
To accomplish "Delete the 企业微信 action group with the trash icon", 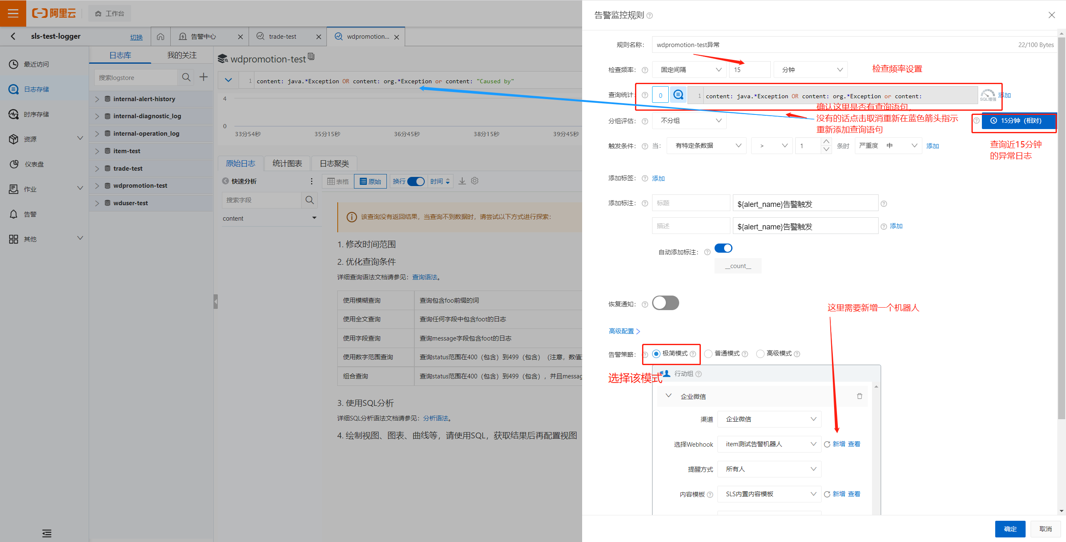I will tap(859, 396).
